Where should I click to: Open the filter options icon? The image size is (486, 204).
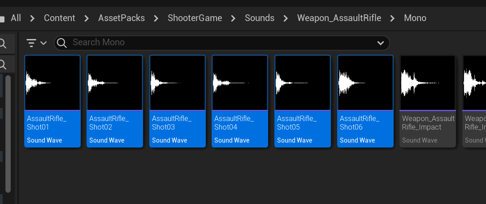[31, 43]
